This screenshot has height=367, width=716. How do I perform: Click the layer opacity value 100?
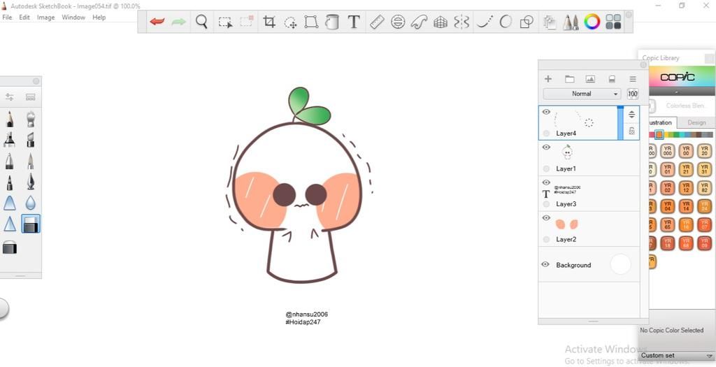coord(632,94)
